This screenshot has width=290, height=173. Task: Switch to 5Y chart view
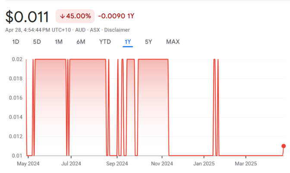click(x=148, y=42)
